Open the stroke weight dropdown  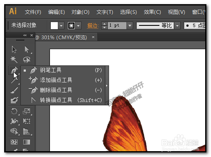point(130,25)
